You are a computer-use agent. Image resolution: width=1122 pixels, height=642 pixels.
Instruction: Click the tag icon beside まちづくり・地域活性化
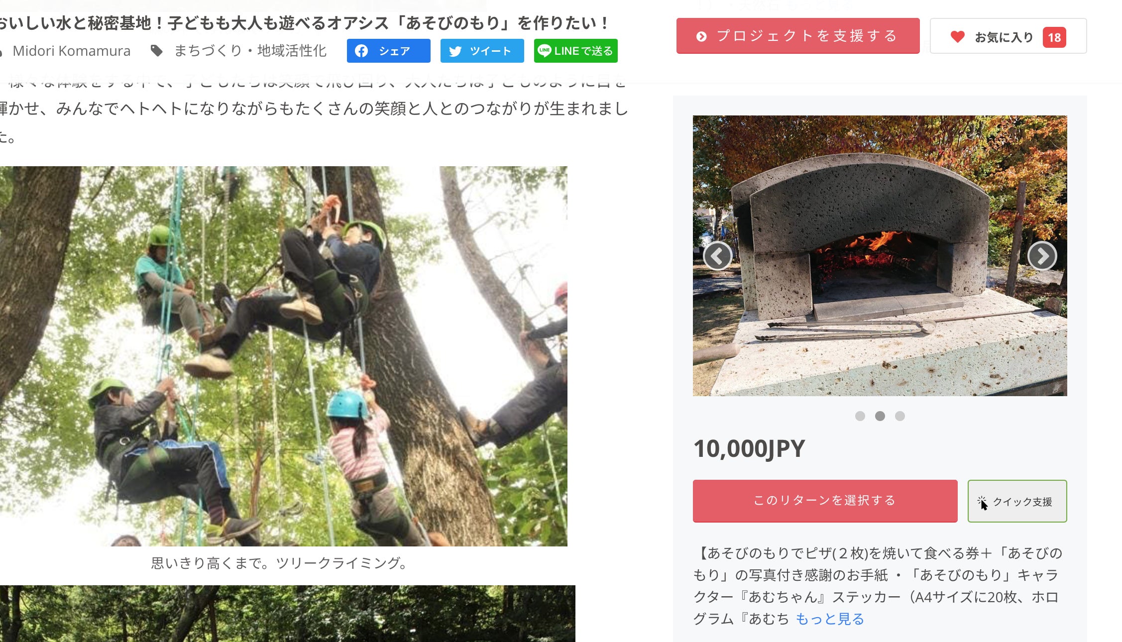[x=157, y=51]
